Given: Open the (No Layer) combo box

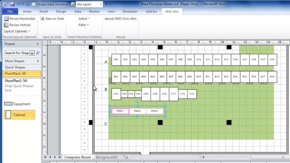Looking at the screenshot, I should point(89,4).
